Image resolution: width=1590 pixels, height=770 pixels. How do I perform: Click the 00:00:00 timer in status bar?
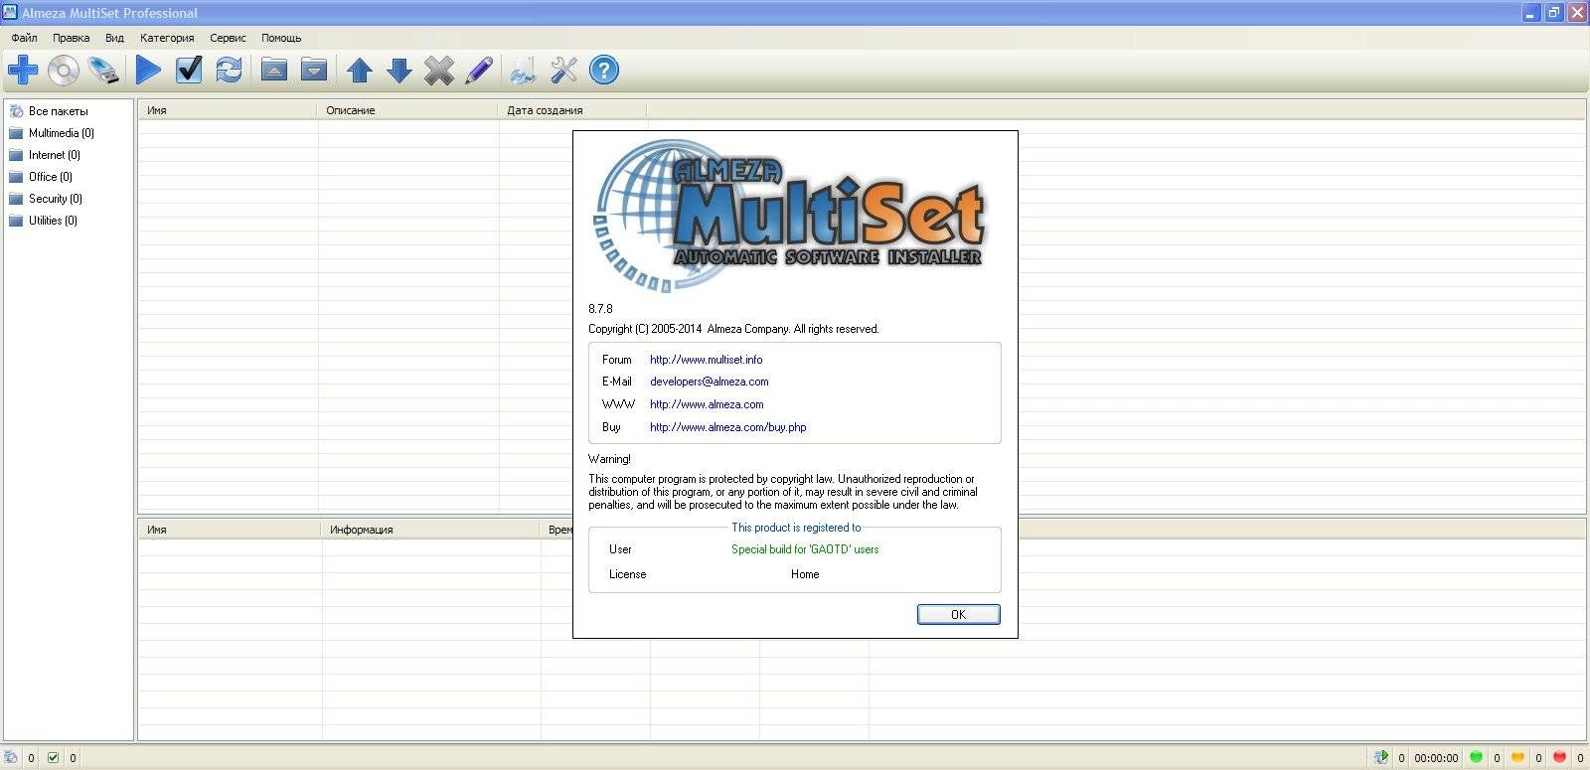pyautogui.click(x=1436, y=758)
